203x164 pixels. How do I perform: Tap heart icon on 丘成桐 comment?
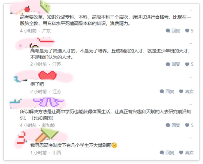(187, 64)
